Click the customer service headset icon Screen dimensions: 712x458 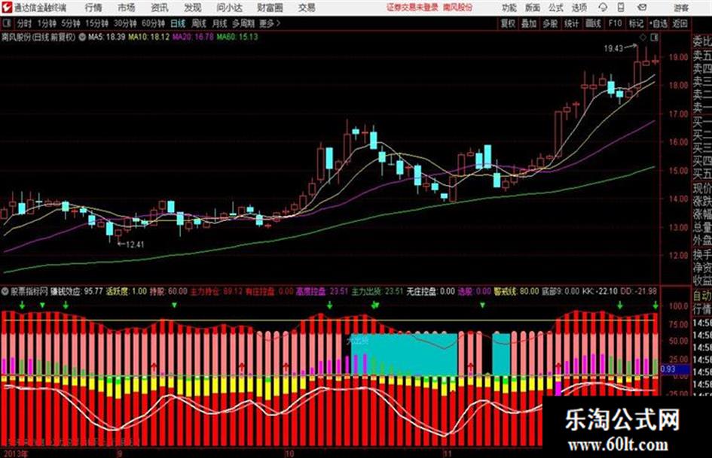pyautogui.click(x=603, y=8)
